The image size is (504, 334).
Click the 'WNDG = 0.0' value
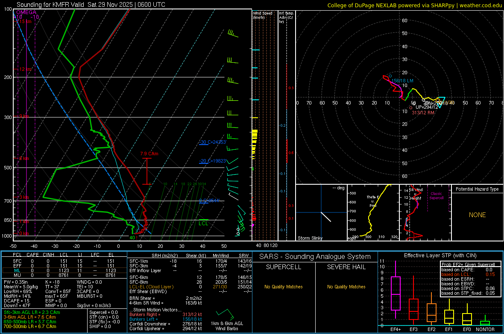pyautogui.click(x=89, y=282)
